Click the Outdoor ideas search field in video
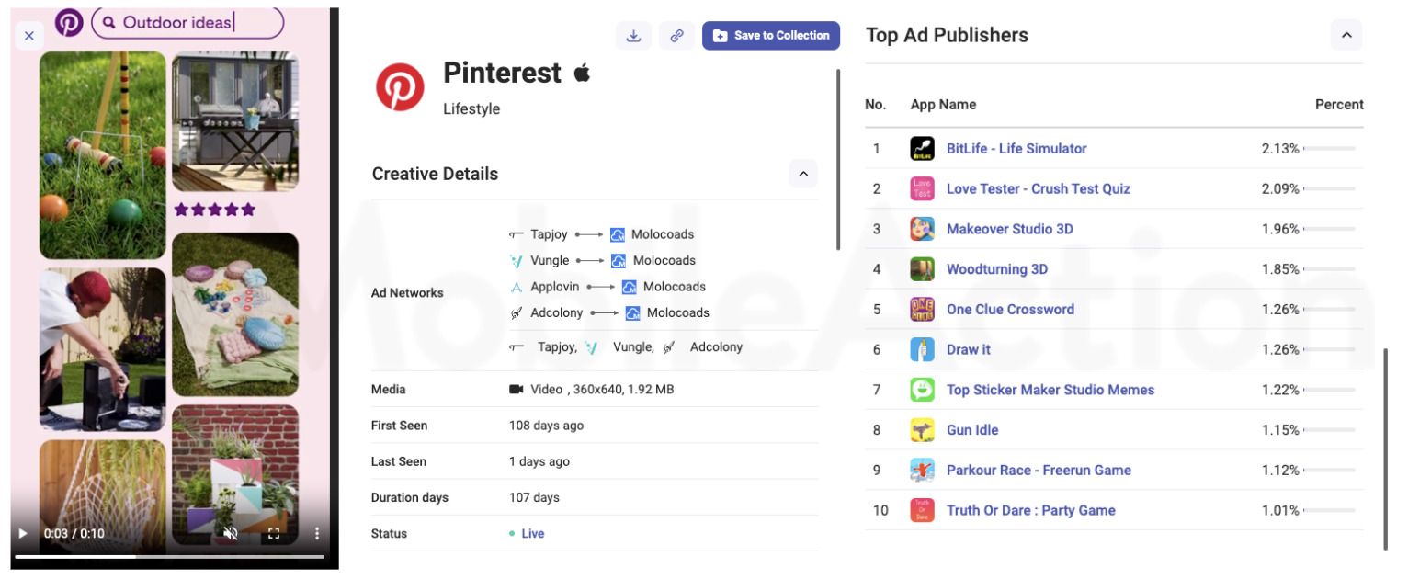 coord(187,22)
